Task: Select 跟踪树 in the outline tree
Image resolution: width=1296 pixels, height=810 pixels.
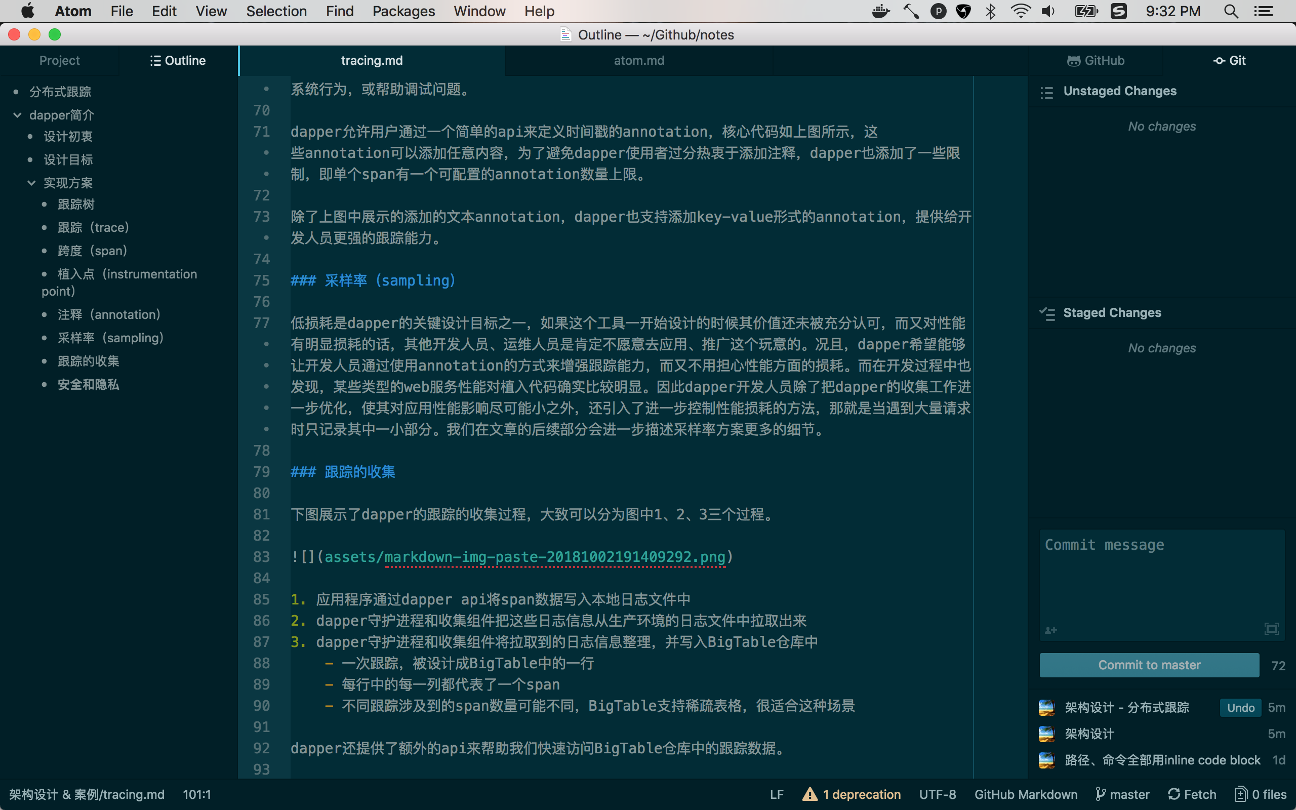Action: tap(75, 204)
